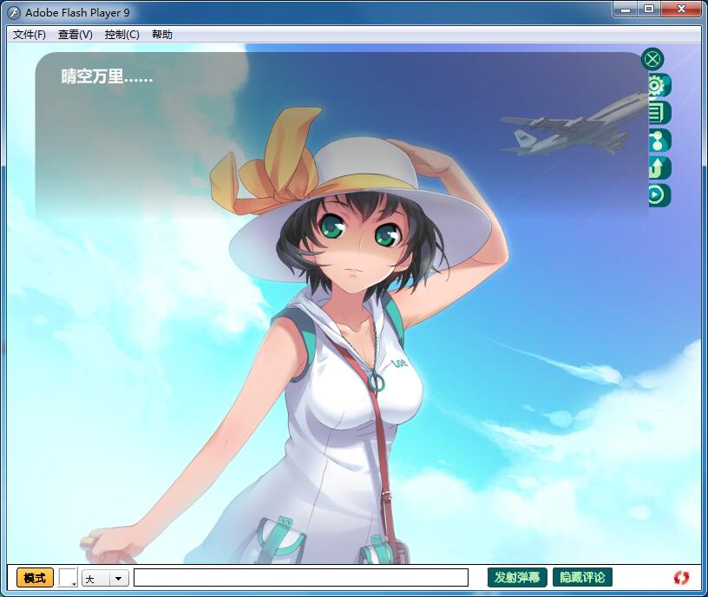Click the red refresh arrows icon
This screenshot has height=597, width=708.
point(681,578)
